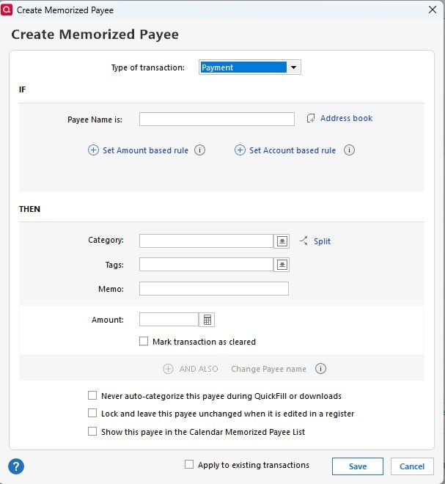Cancel the dialog
This screenshot has height=484, width=445.
[x=412, y=466]
